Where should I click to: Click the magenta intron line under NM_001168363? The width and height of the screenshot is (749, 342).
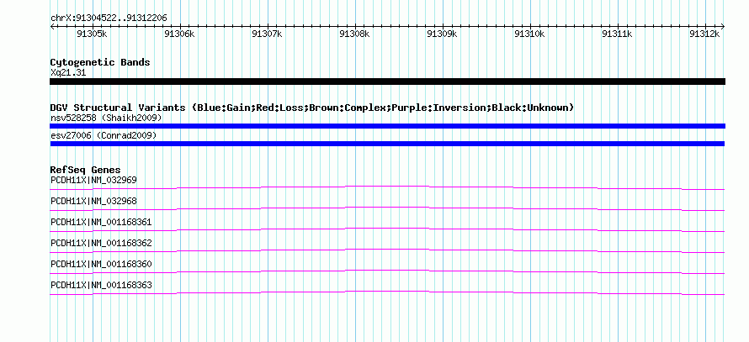tap(387, 291)
